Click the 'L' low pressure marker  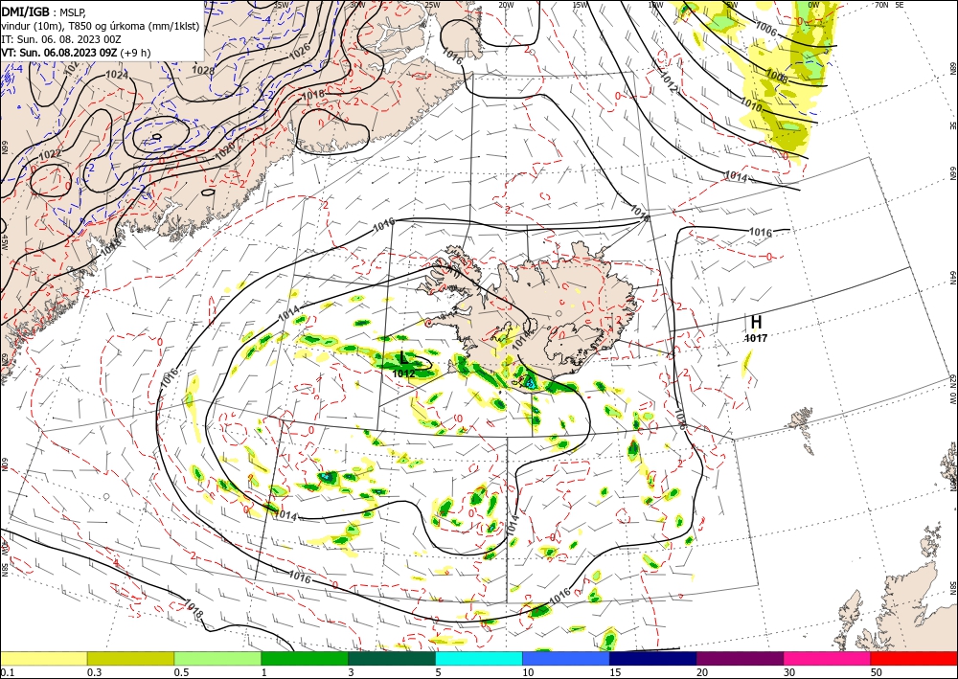tap(403, 358)
